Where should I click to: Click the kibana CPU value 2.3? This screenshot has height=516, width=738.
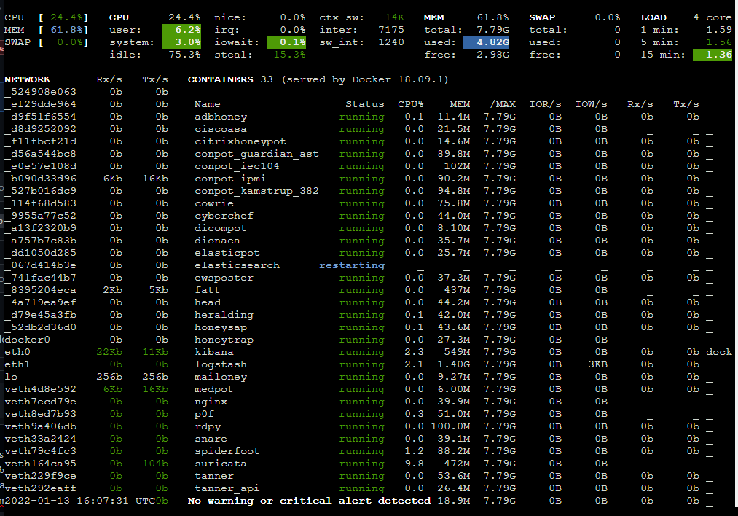[x=415, y=352]
